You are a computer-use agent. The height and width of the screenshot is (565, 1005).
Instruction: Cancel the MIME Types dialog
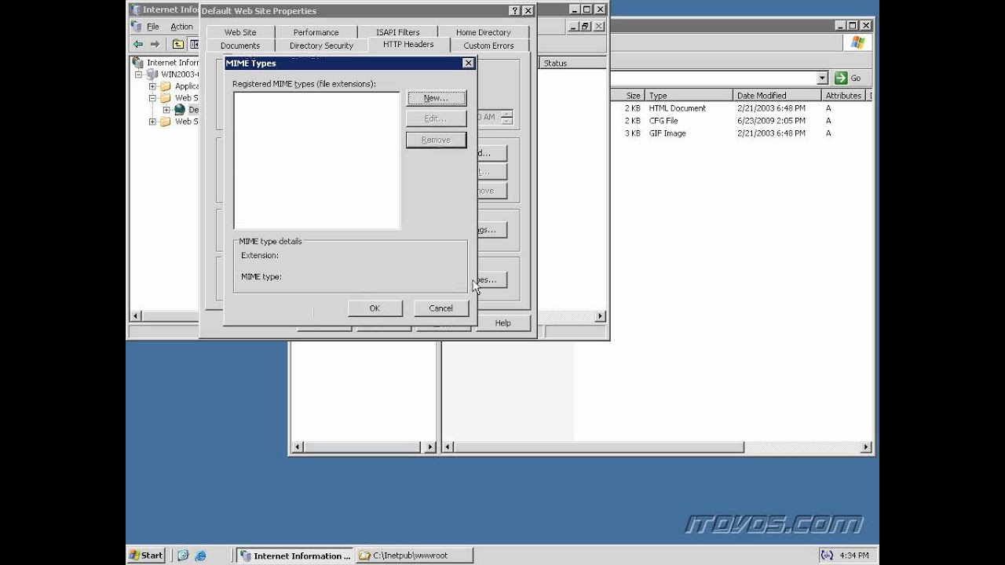[440, 308]
